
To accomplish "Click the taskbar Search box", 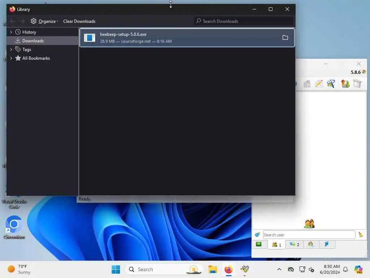I will pyautogui.click(x=164, y=269).
